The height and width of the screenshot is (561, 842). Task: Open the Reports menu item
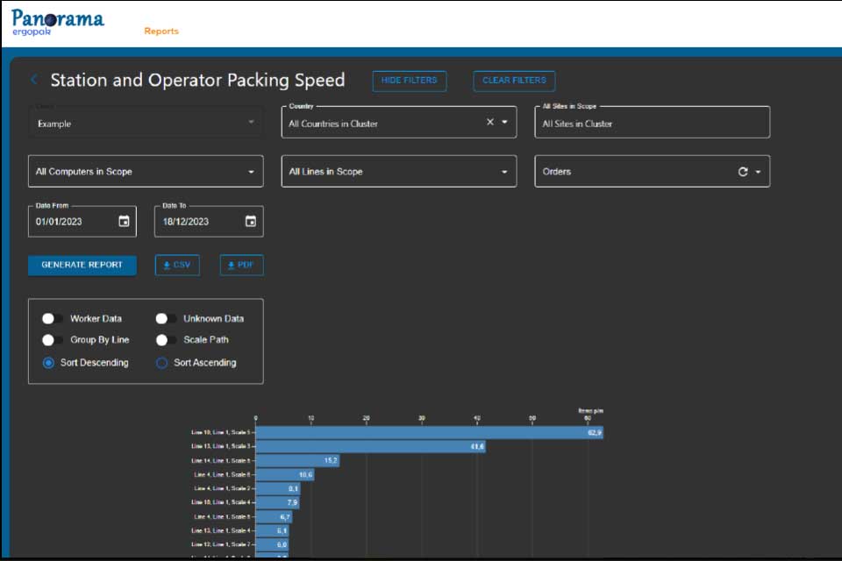click(x=161, y=32)
